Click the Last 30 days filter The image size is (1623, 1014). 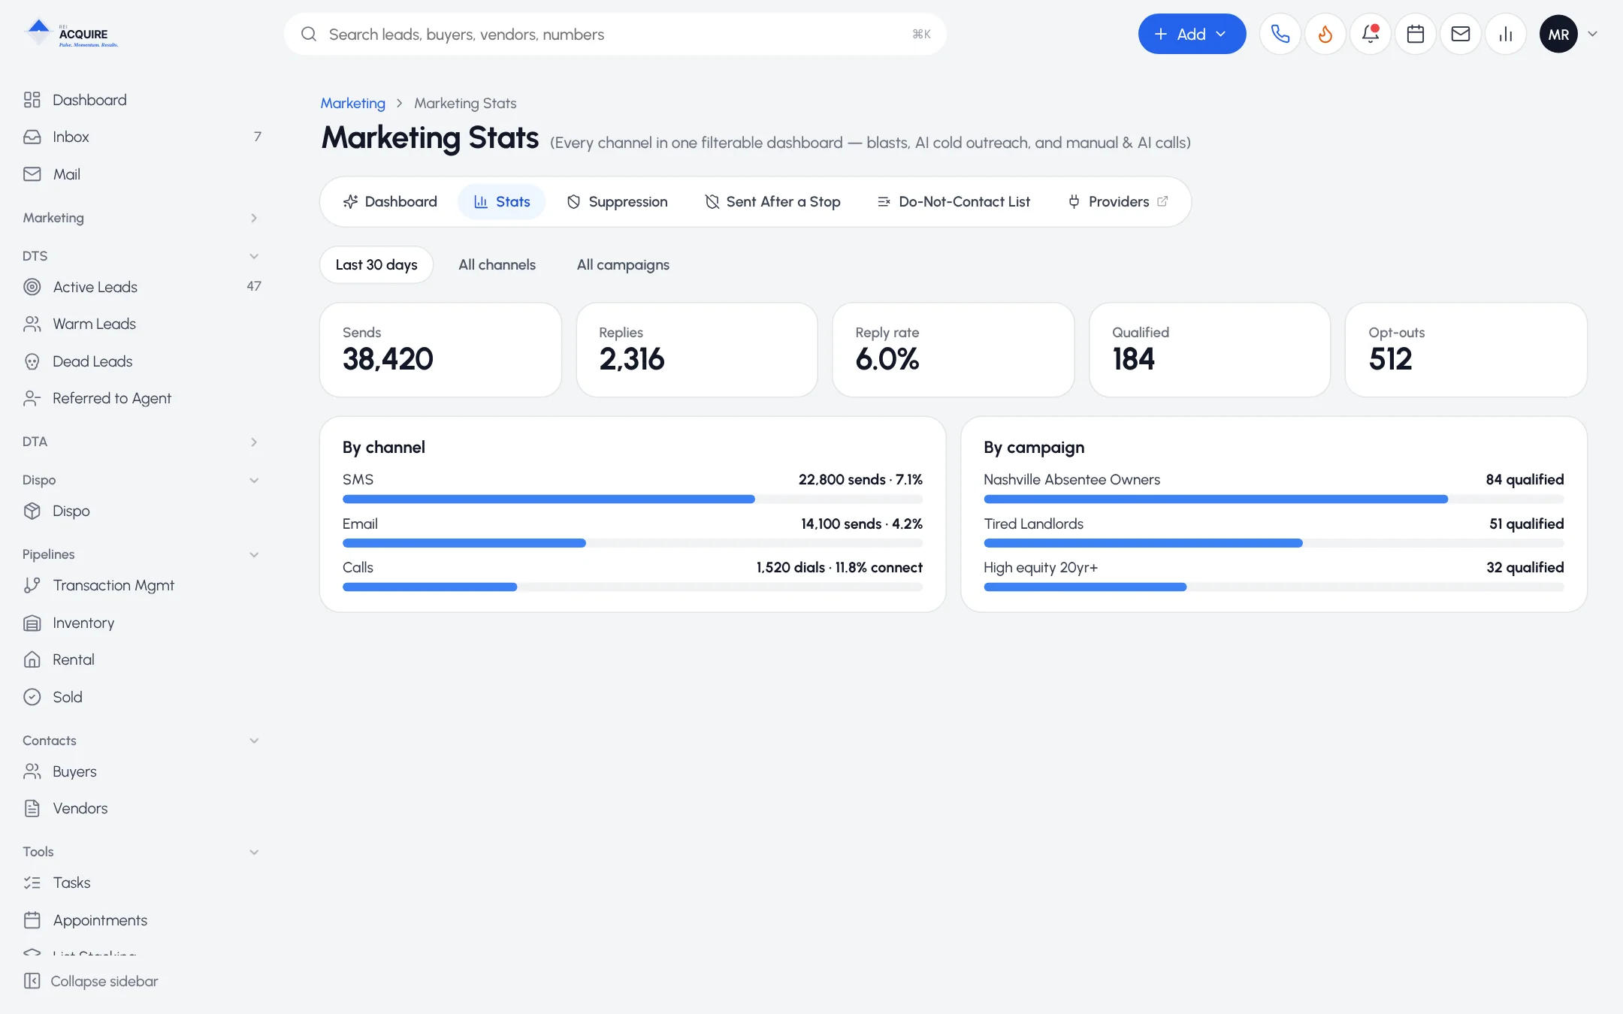click(376, 265)
